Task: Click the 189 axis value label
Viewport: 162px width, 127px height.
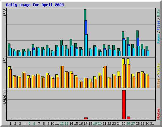Action: pyautogui.click(x=5, y=61)
